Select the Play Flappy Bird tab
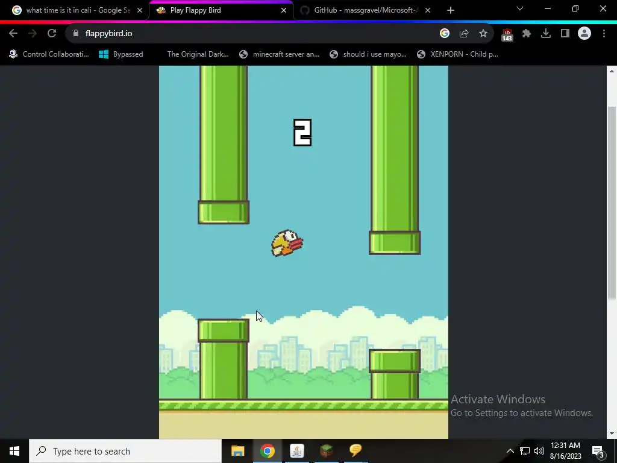Screen dimensions: 617x463 tap(221, 10)
